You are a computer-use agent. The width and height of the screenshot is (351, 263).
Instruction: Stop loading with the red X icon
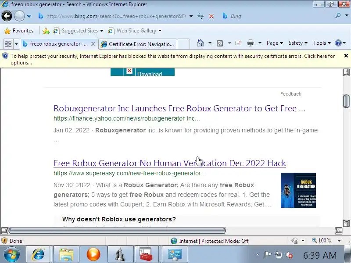click(x=211, y=16)
